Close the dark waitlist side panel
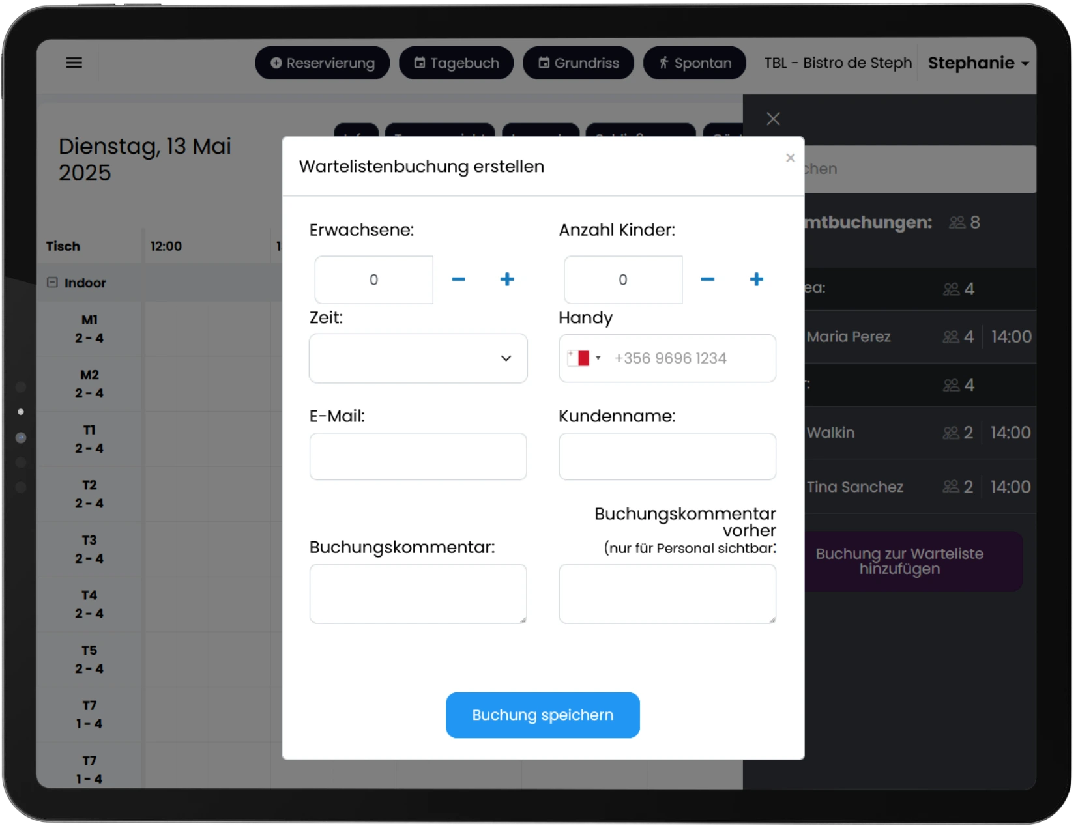The image size is (1078, 828). coord(773,119)
